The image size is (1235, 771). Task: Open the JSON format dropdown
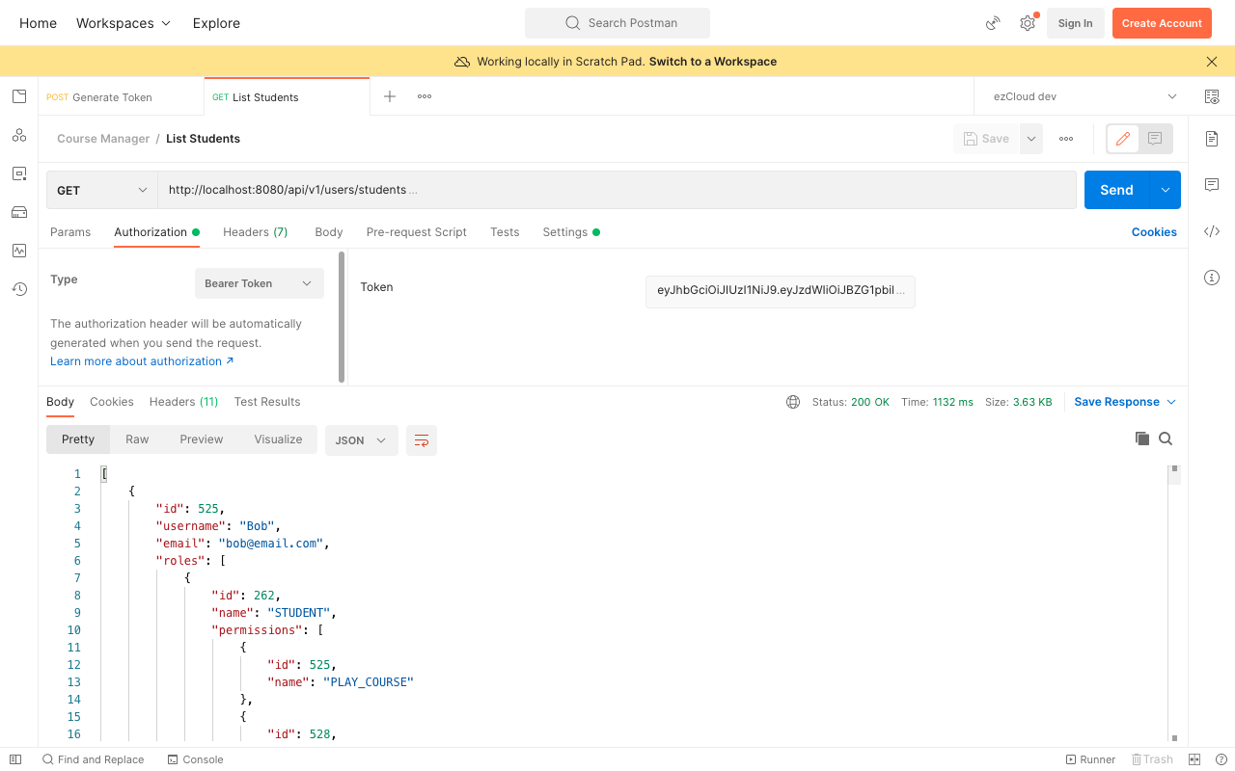(361, 440)
